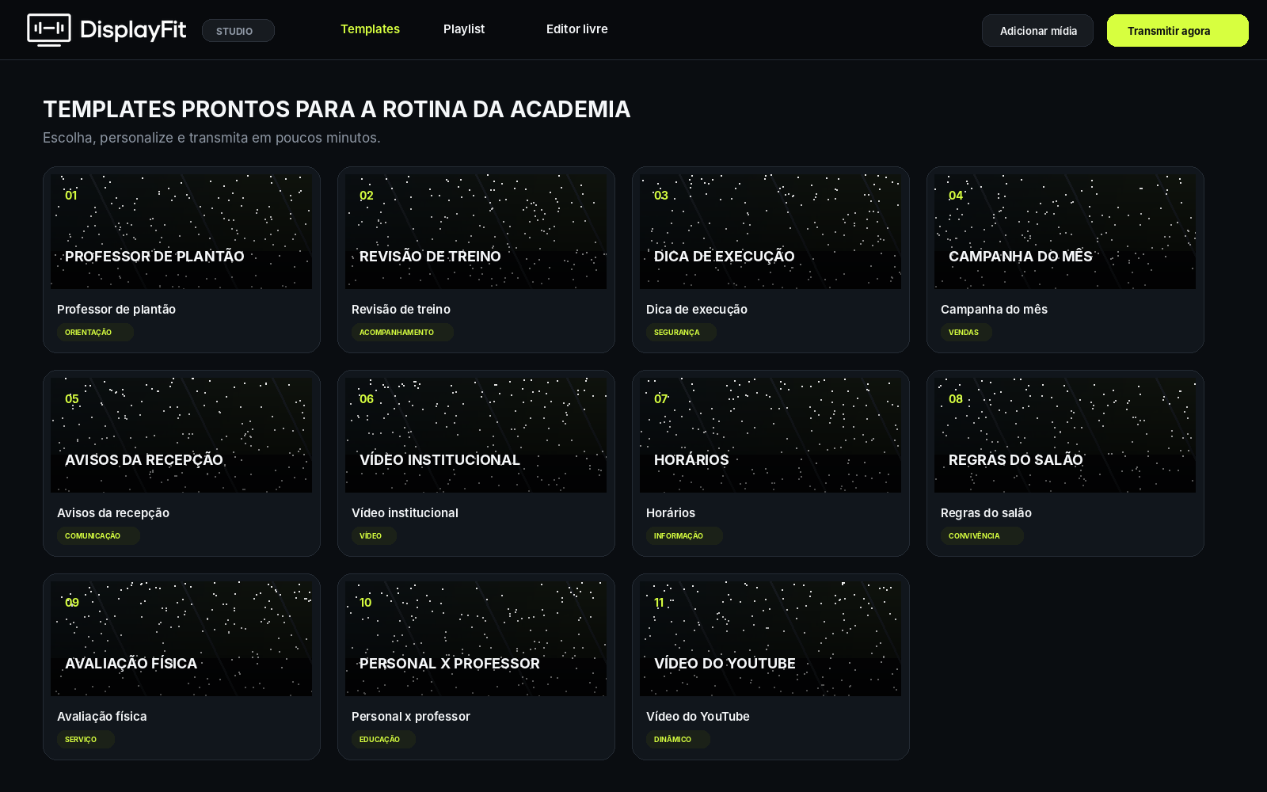The width and height of the screenshot is (1267, 792).
Task: Click the STUDIO badge
Action: point(238,31)
